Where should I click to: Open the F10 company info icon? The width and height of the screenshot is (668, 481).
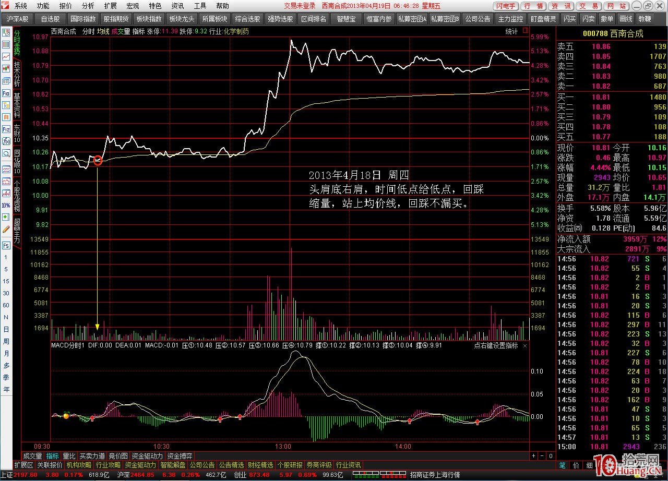(x=6, y=93)
